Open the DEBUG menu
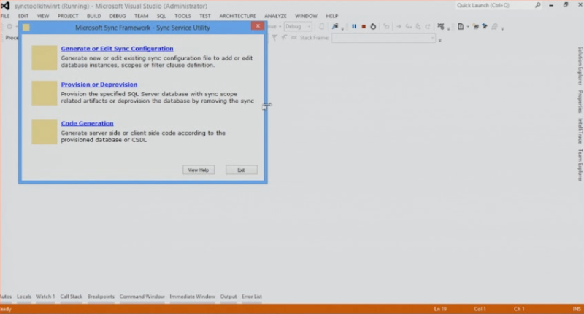The width and height of the screenshot is (584, 314). [x=118, y=16]
